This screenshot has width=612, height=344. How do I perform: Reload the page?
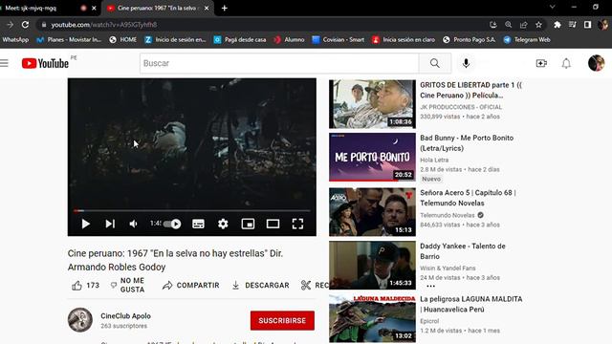point(25,25)
